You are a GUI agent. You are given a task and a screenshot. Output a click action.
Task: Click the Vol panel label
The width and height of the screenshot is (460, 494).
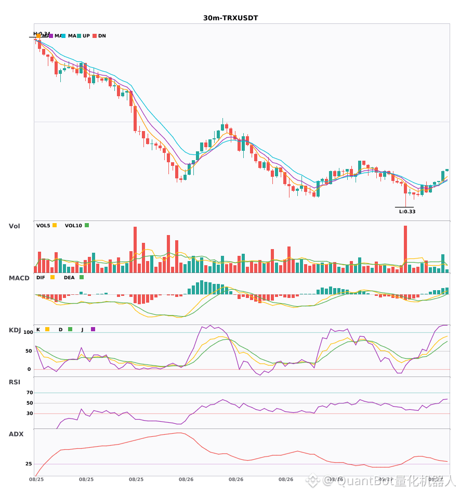point(15,226)
